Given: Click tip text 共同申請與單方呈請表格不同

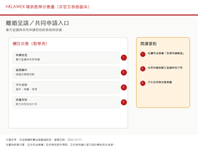Looking at the screenshot, I should point(165,68).
